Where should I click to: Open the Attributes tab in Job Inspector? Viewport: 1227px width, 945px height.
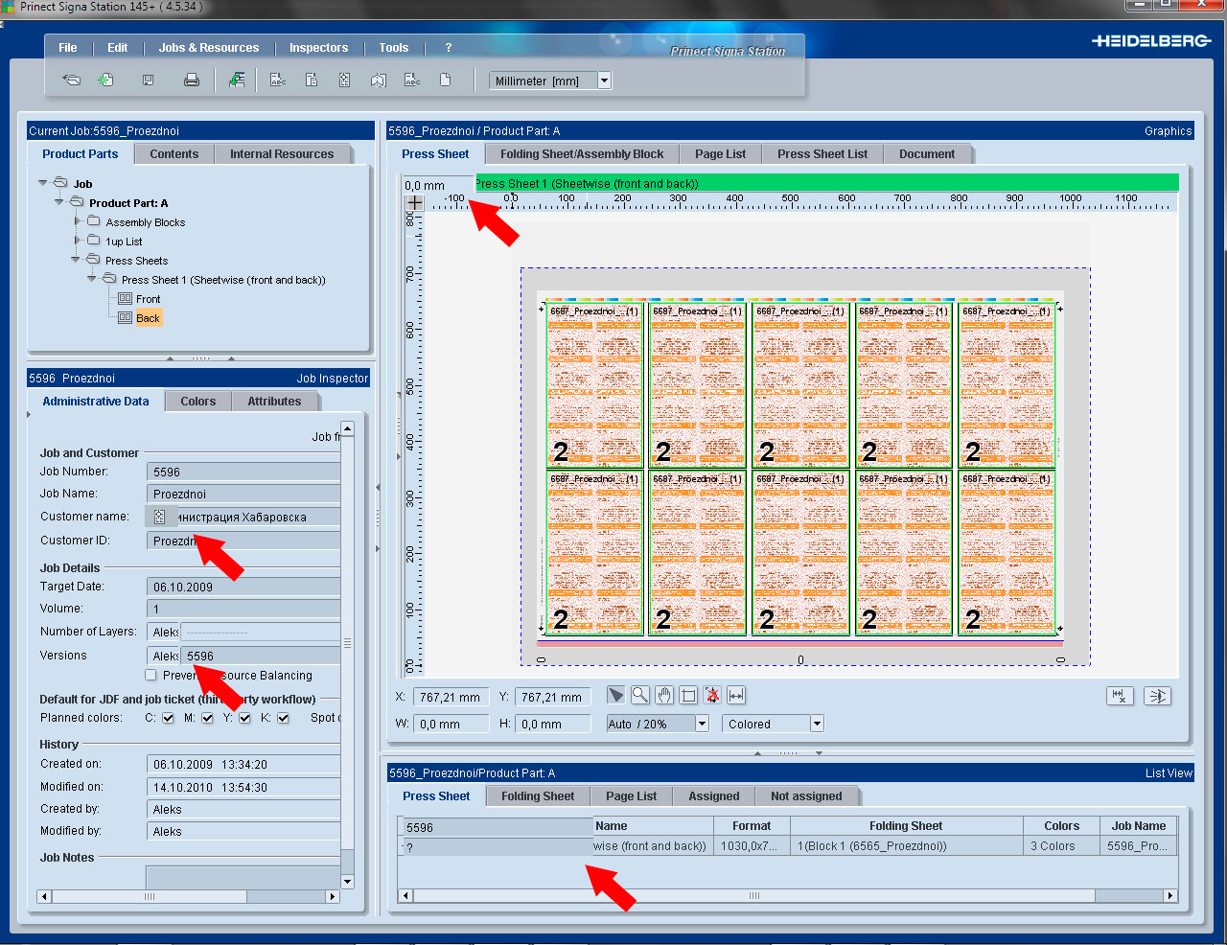pos(274,401)
